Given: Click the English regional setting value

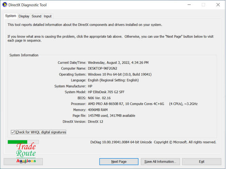Looking at the screenshot, I should pos(113,80).
